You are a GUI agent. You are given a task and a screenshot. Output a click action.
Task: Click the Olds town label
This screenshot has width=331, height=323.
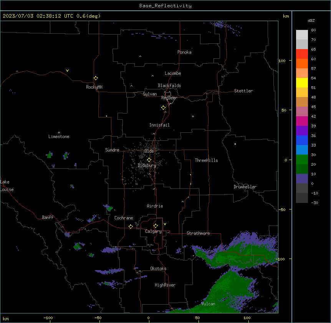[149, 151]
